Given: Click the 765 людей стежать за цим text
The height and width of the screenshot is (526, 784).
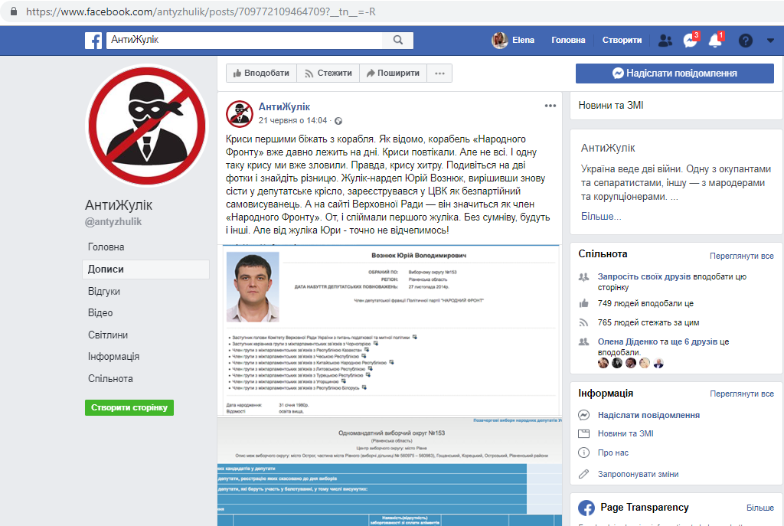Looking at the screenshot, I should pos(648,322).
